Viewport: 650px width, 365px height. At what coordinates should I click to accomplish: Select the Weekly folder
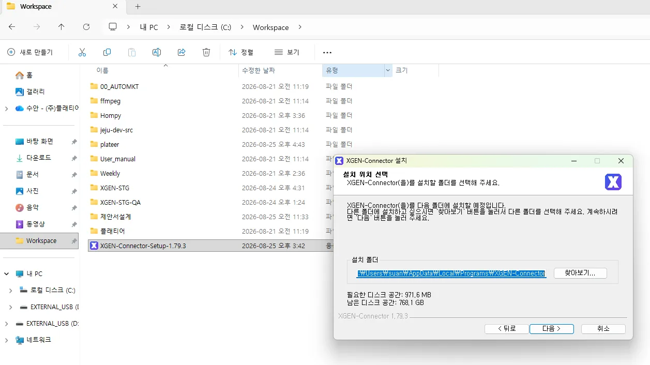[110, 173]
